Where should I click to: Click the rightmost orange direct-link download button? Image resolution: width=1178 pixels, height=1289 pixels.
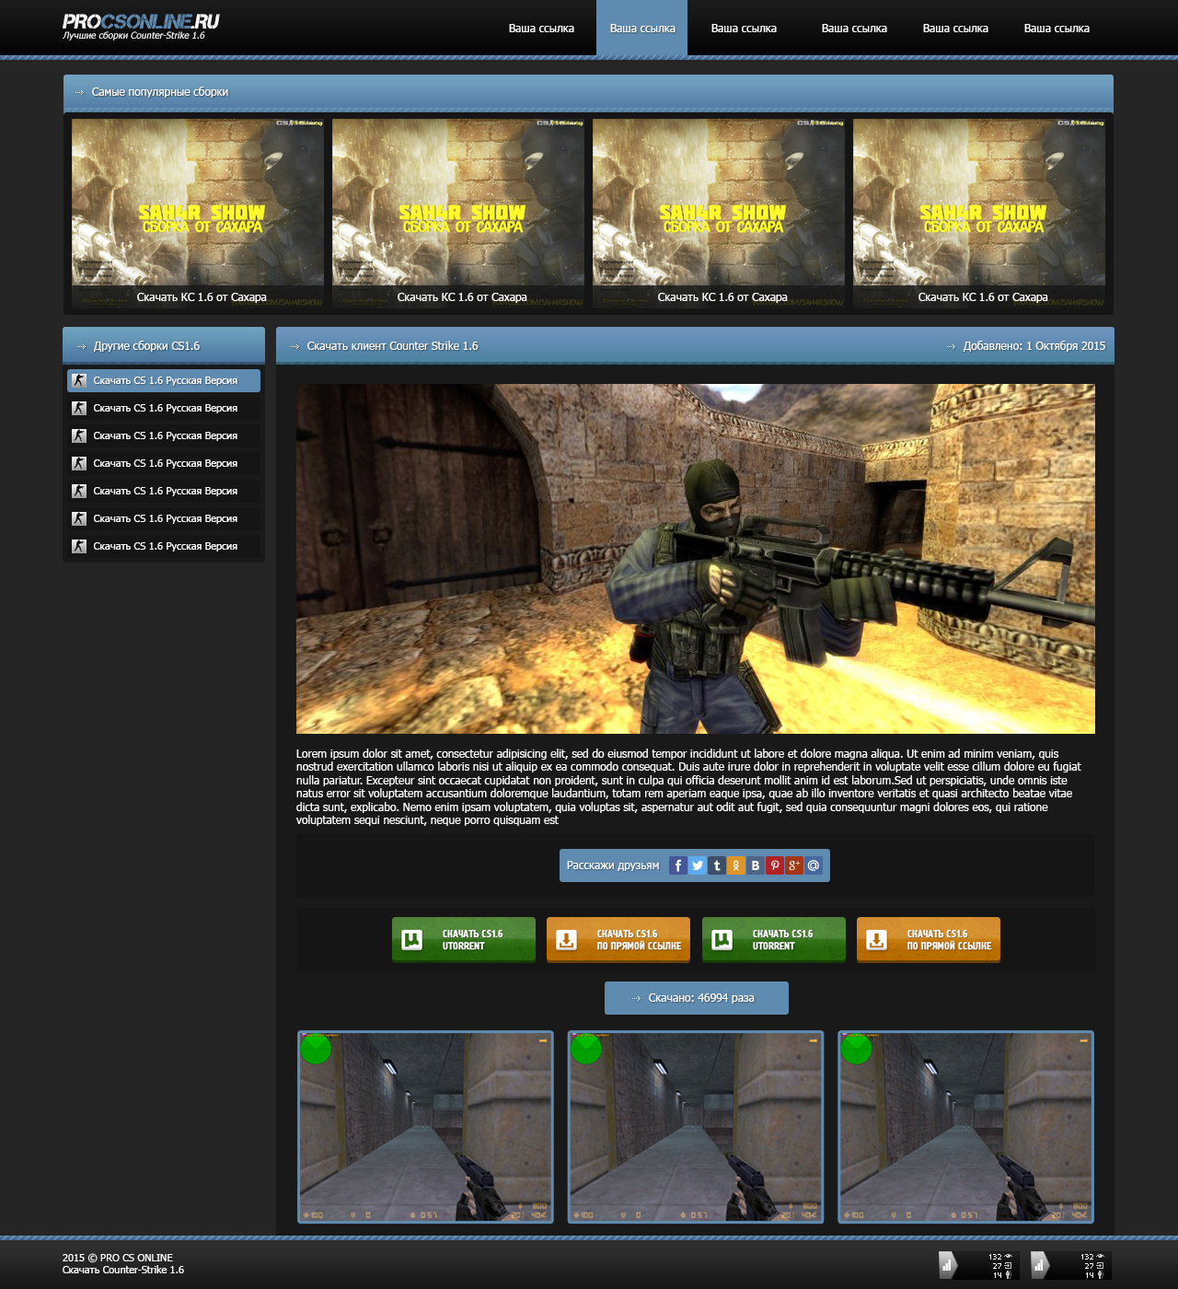tap(929, 939)
